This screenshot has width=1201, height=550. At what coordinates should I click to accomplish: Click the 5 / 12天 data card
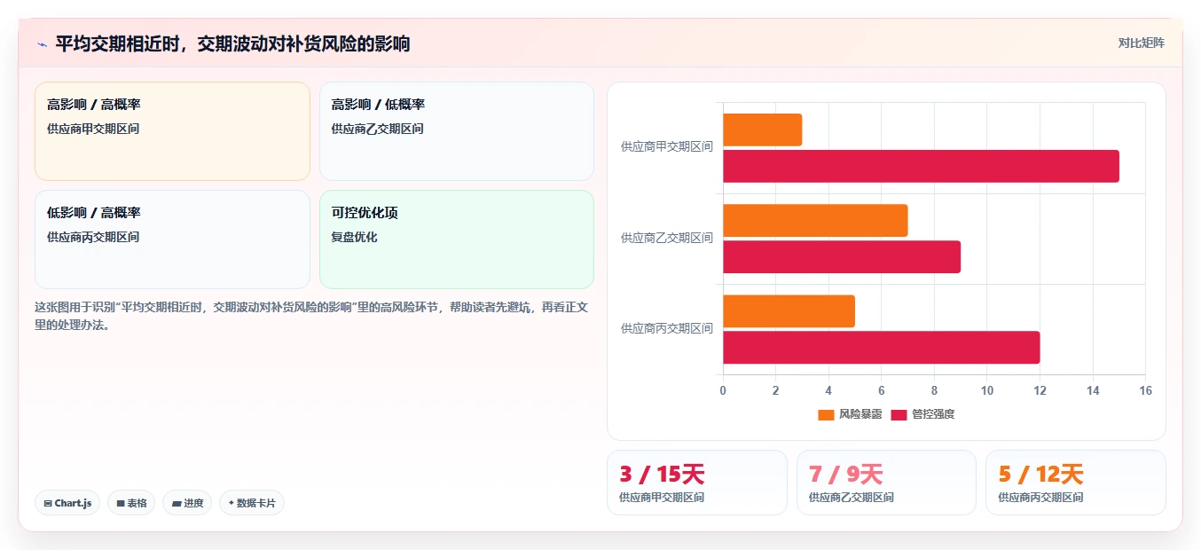click(1076, 483)
